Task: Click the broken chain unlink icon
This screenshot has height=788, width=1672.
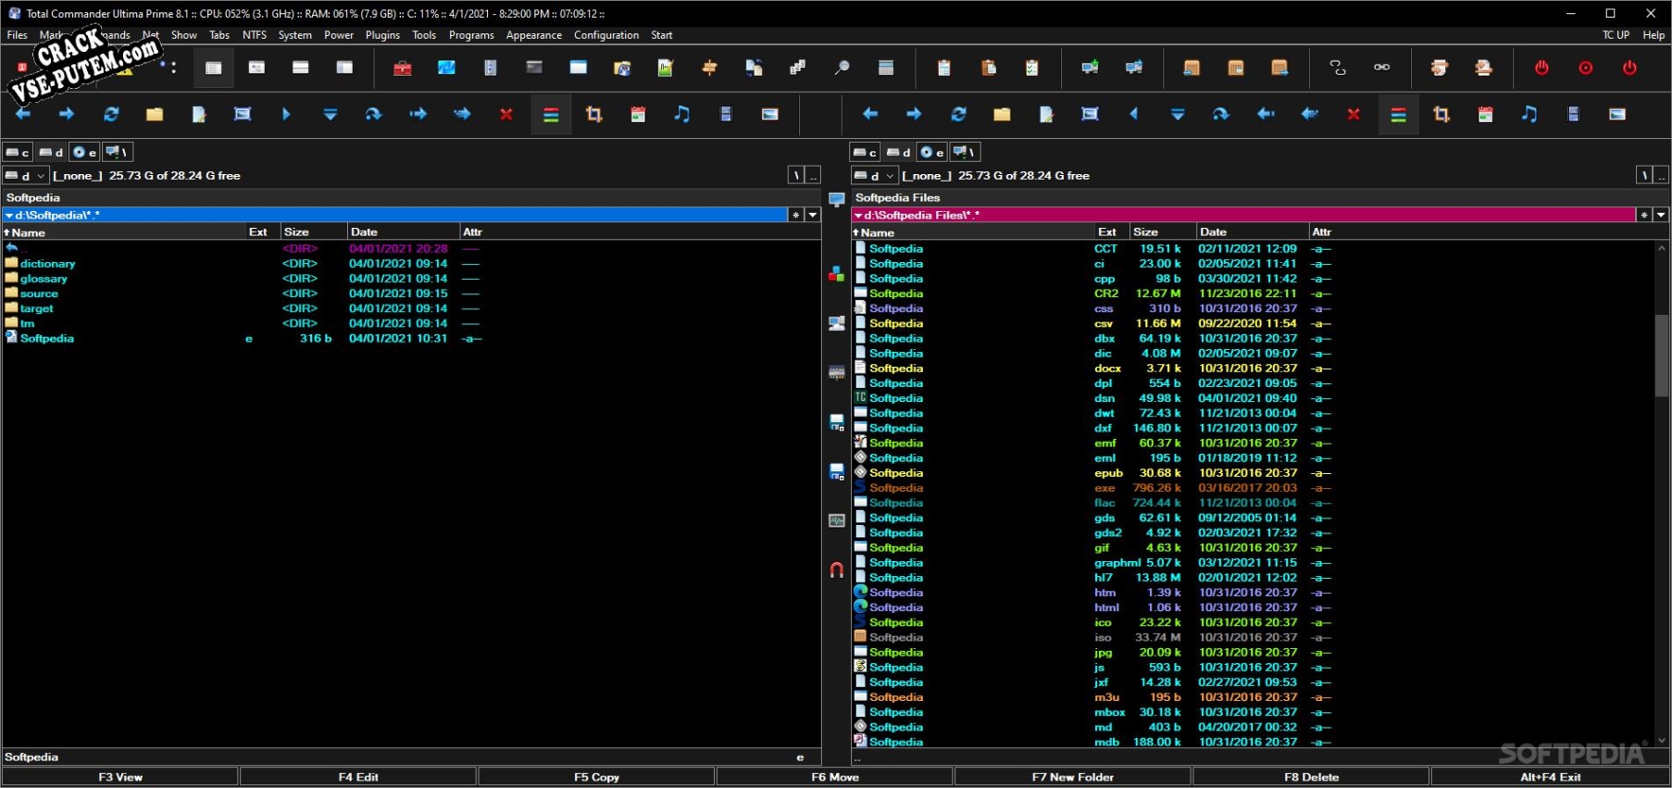Action: click(x=1338, y=68)
